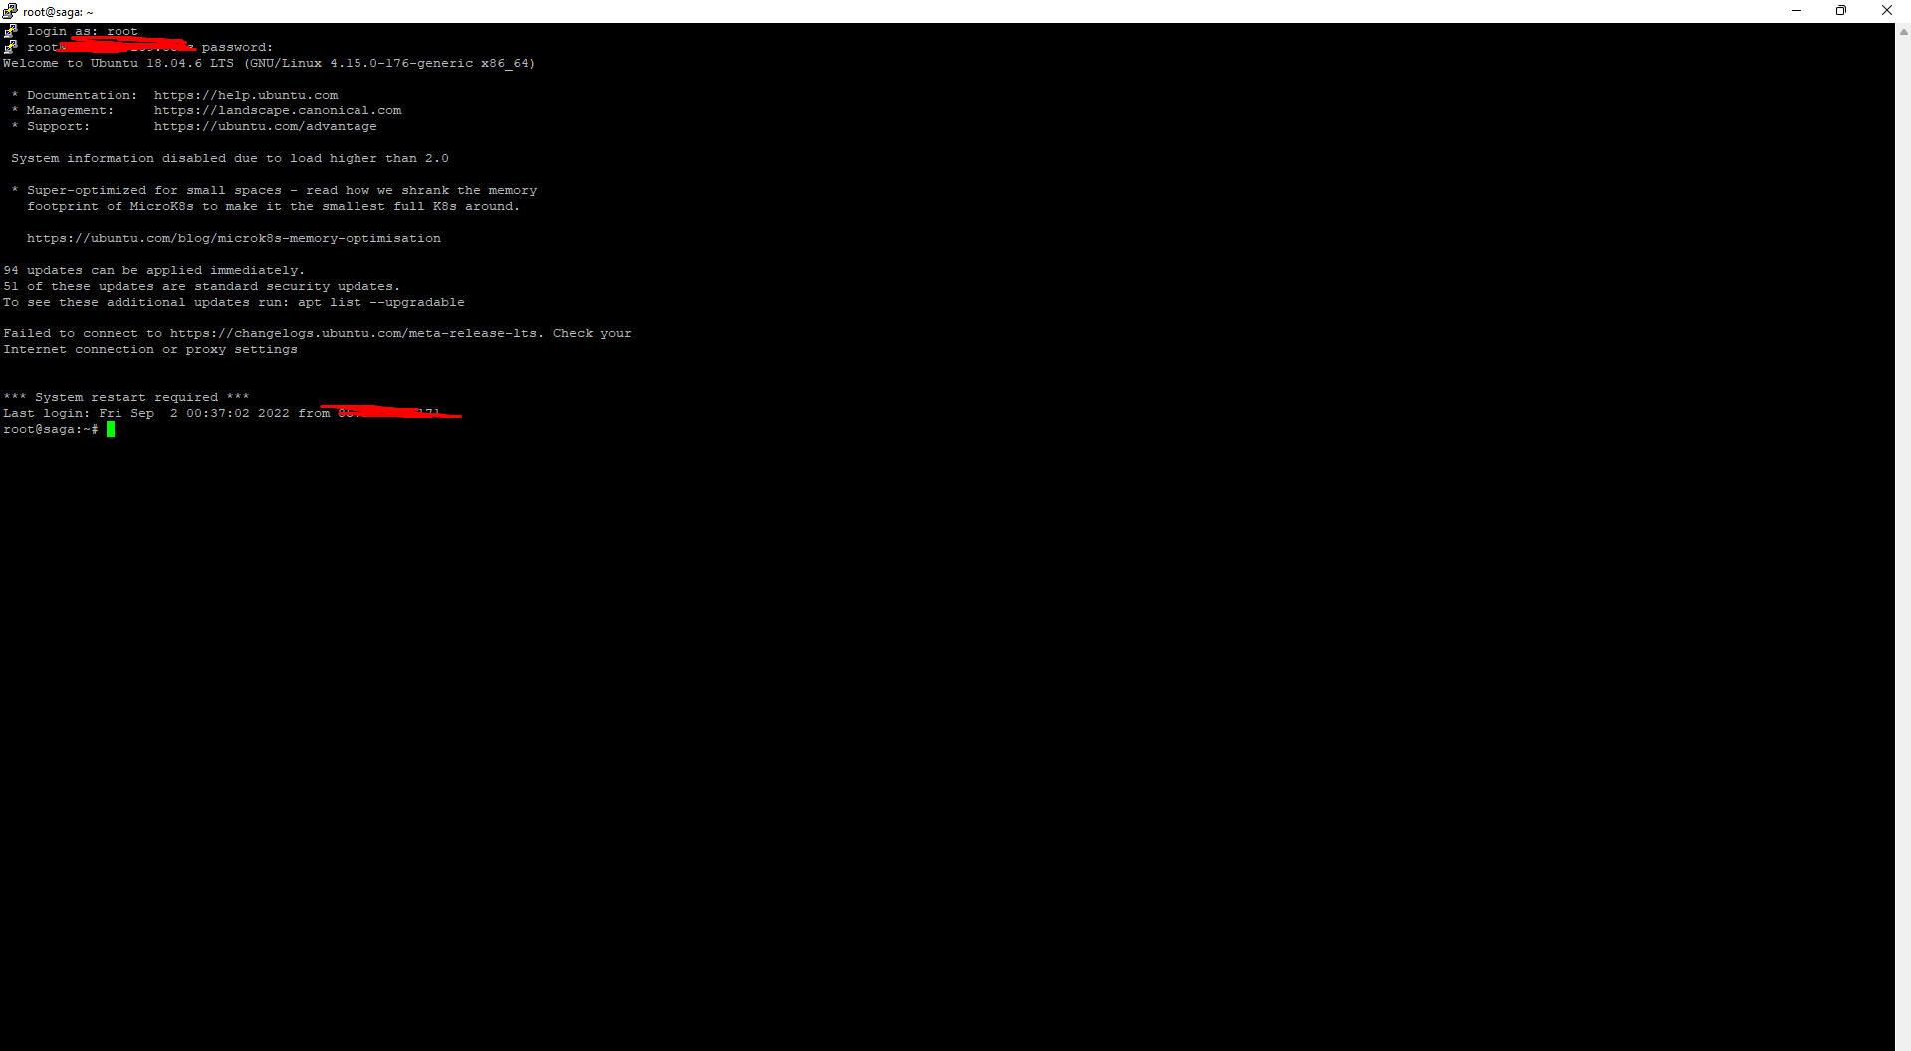The width and height of the screenshot is (1911, 1051).
Task: Click the https://help.ubuntu.com URL
Action: [x=246, y=95]
